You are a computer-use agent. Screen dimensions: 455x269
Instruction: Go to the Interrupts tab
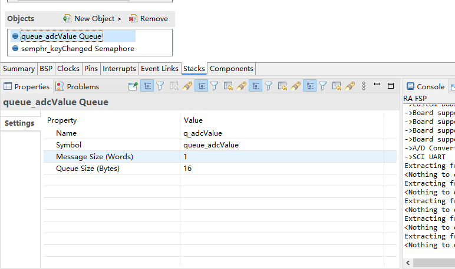119,69
